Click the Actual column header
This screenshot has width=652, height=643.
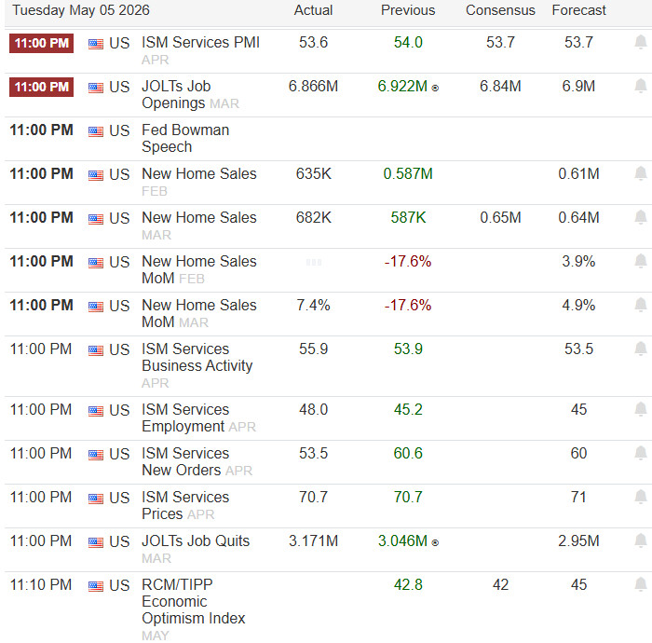click(313, 10)
